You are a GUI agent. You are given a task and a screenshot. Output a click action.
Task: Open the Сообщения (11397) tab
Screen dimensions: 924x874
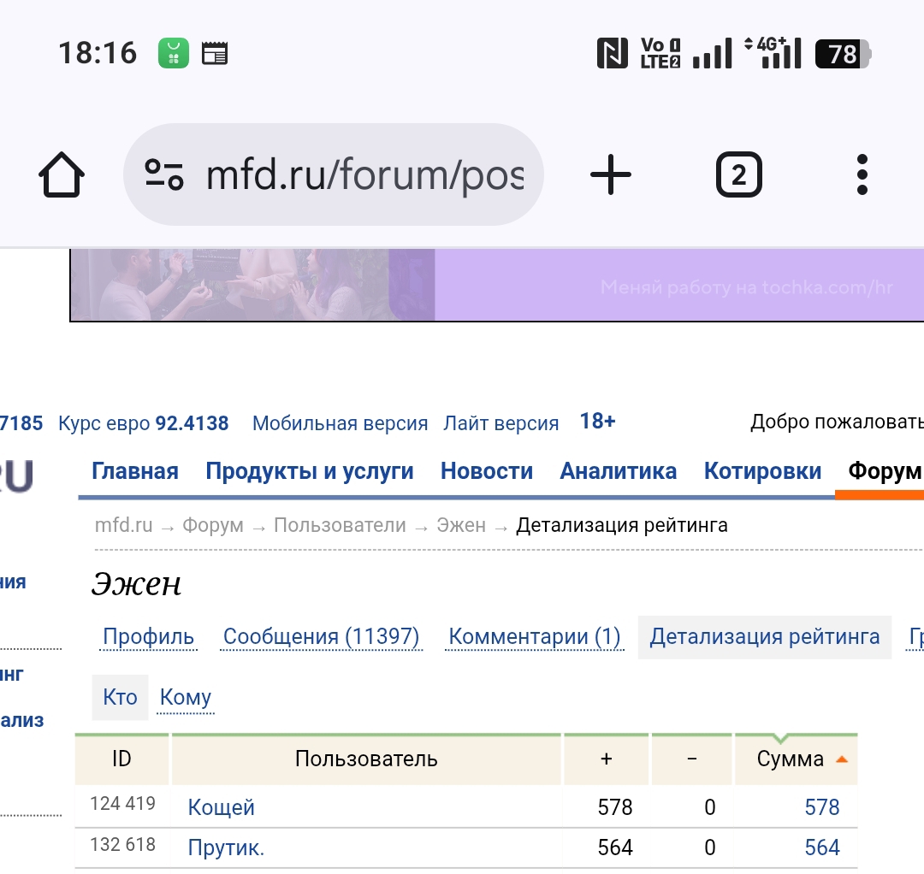[x=321, y=637]
